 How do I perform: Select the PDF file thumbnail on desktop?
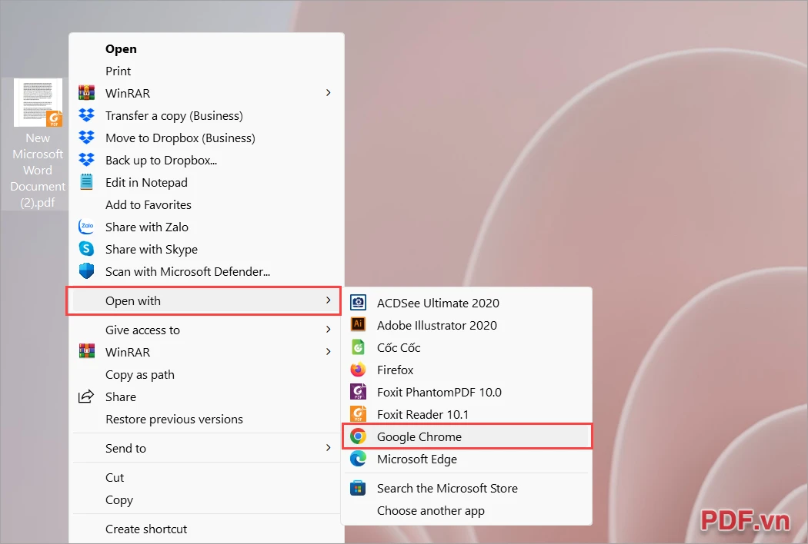point(38,102)
